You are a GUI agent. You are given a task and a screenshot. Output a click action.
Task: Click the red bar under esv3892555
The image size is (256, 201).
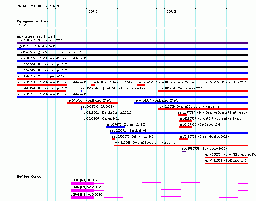tap(132, 79)
